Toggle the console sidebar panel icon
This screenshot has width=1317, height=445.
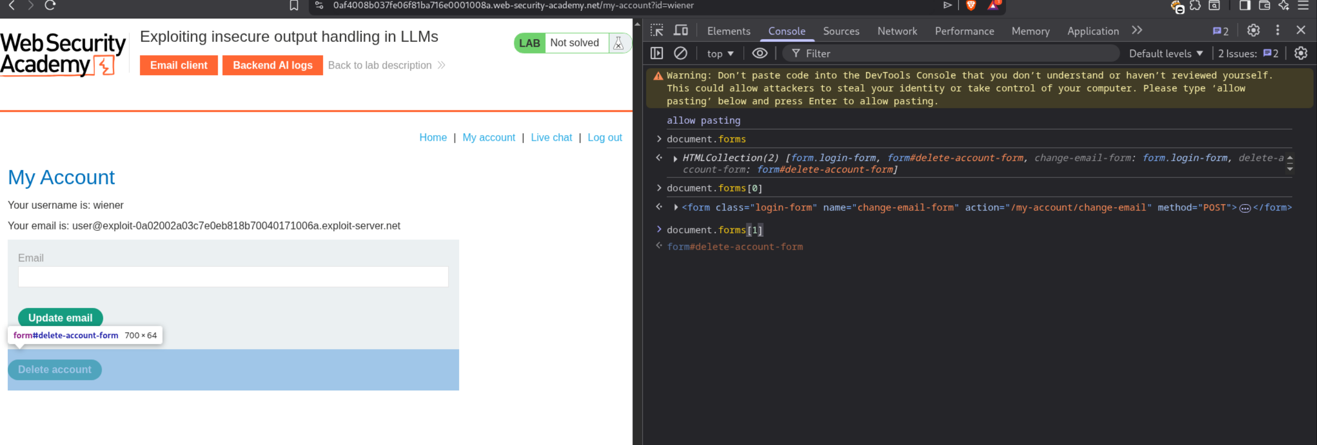(x=657, y=53)
